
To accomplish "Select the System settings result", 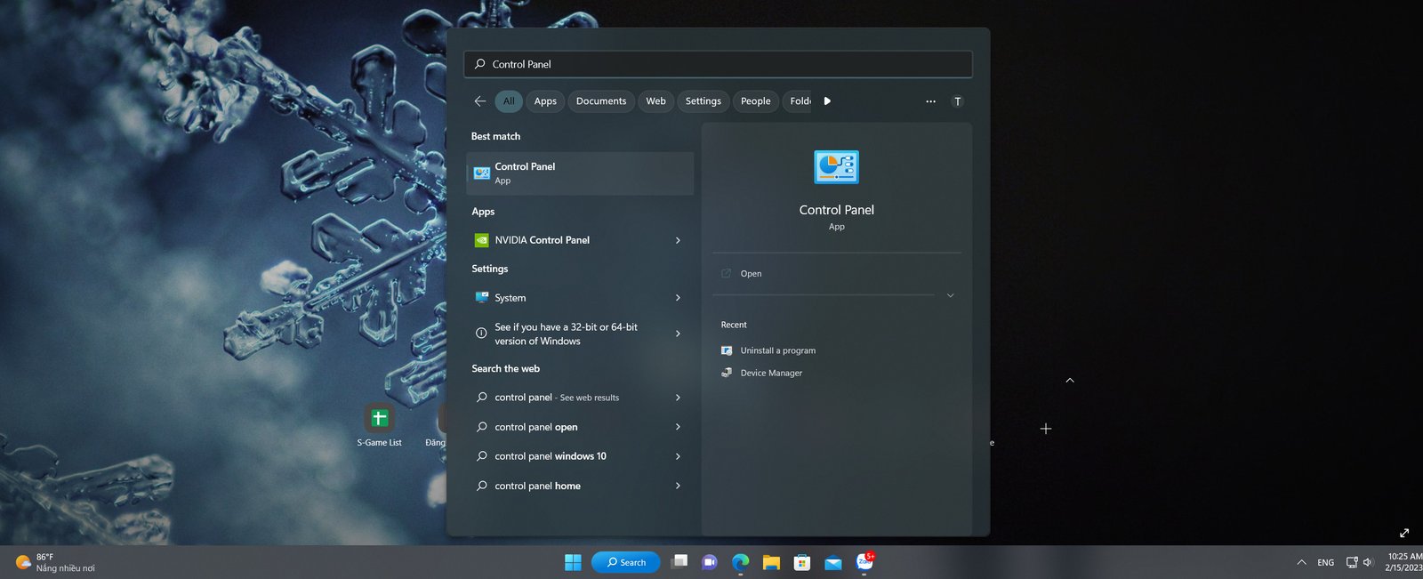I will tap(580, 298).
